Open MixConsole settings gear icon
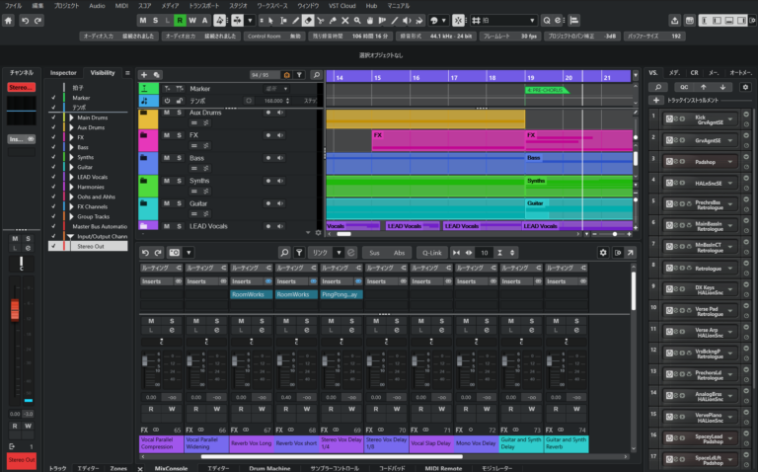The height and width of the screenshot is (472, 758). coord(603,253)
